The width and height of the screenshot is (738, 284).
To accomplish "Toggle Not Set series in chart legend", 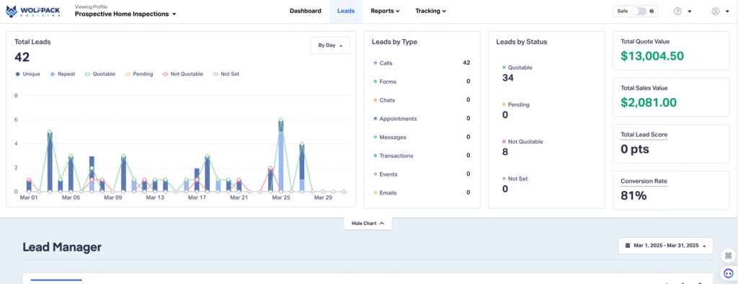I will tap(226, 74).
